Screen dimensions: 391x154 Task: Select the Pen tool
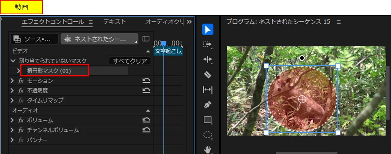tap(208, 105)
